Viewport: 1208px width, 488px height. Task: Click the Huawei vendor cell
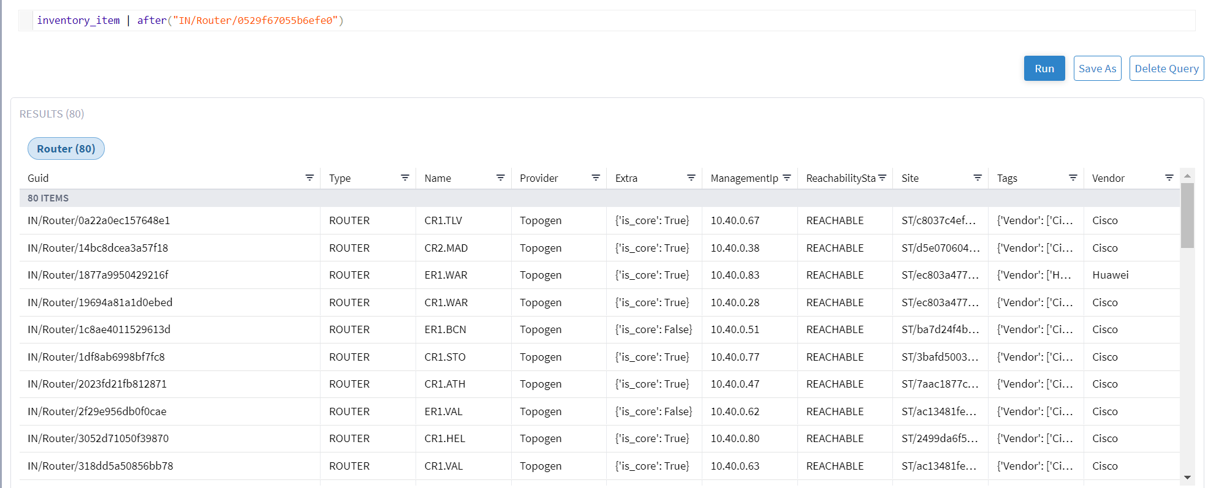[x=1110, y=275]
